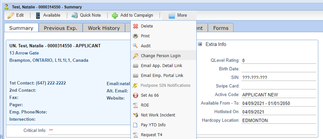Click envelope icon beside Email Emp. Portal Link
This screenshot has width=323, height=139.
pos(135,76)
